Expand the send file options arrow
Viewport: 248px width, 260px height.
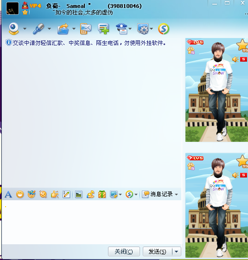(x=74, y=29)
